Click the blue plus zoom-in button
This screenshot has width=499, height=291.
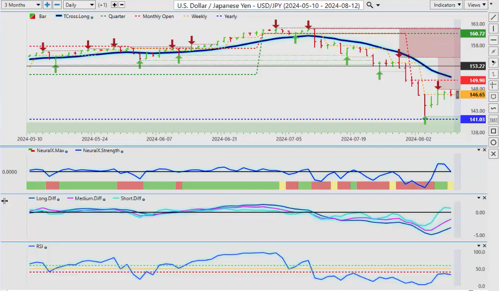click(x=47, y=5)
